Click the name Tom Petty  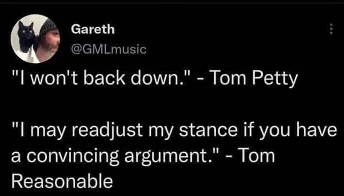254,79
